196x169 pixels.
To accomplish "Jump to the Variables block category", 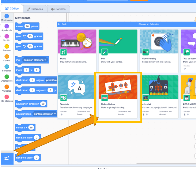I will (7, 88).
